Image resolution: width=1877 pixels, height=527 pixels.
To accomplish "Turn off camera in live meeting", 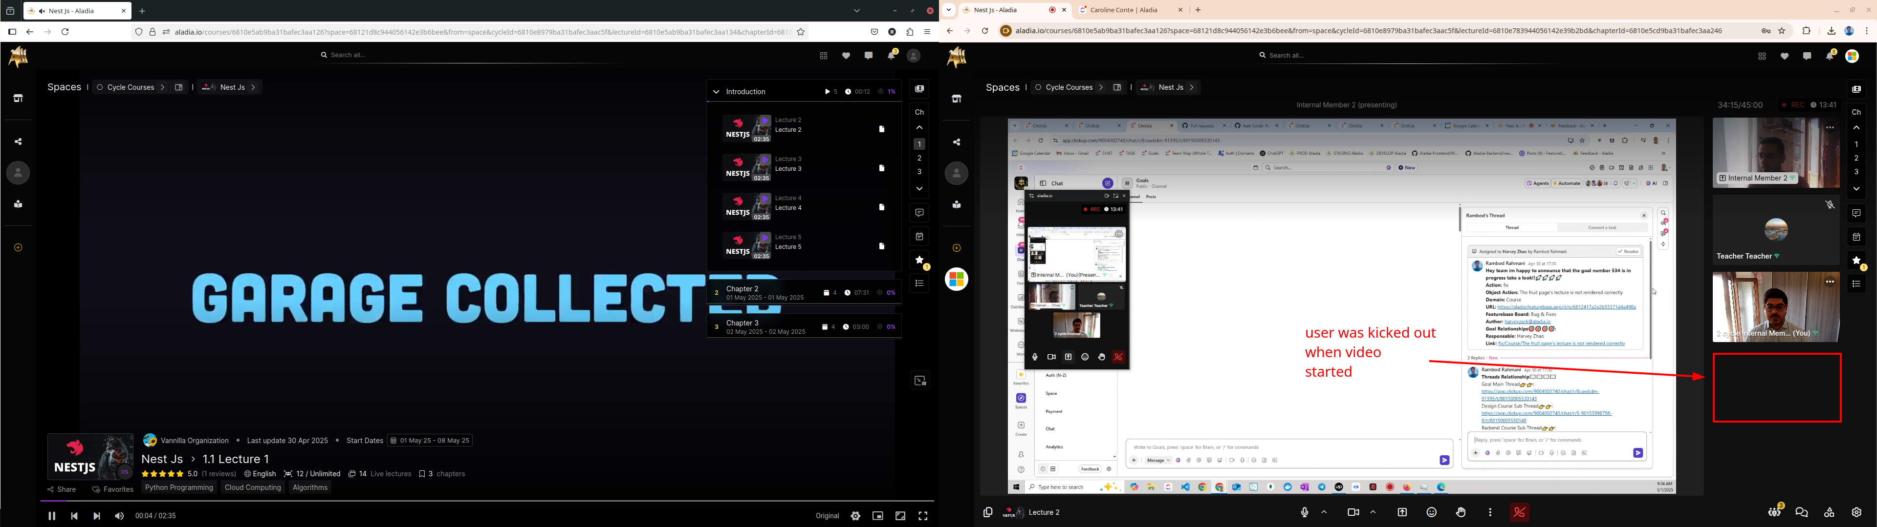I will tap(1353, 512).
